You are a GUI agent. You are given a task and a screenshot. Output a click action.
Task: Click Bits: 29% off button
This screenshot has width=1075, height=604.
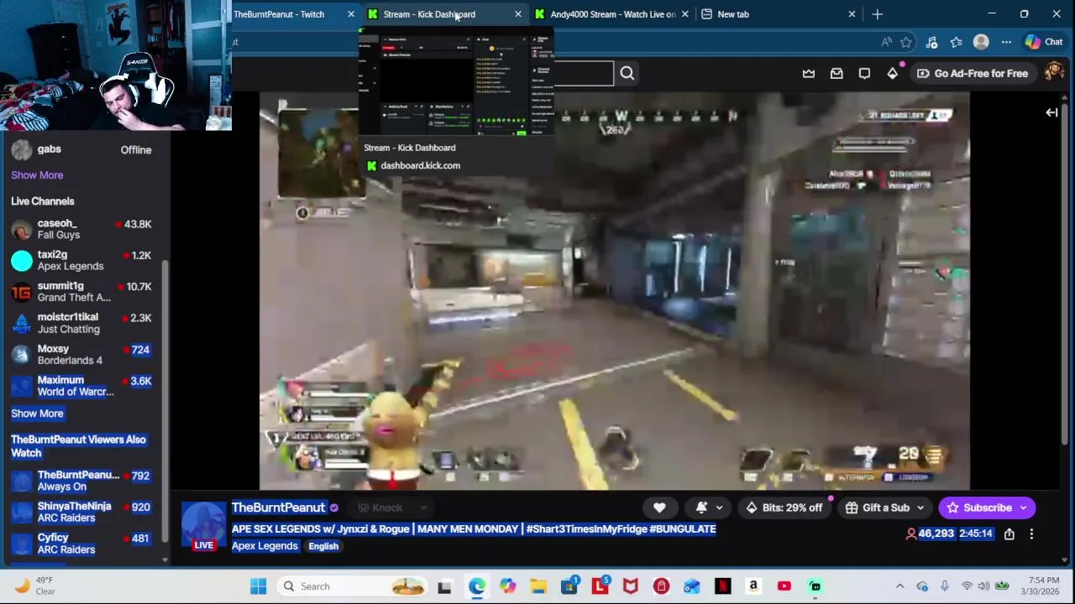784,508
